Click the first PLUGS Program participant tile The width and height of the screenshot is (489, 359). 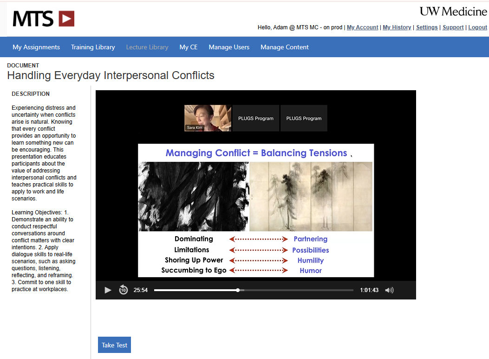tap(256, 118)
